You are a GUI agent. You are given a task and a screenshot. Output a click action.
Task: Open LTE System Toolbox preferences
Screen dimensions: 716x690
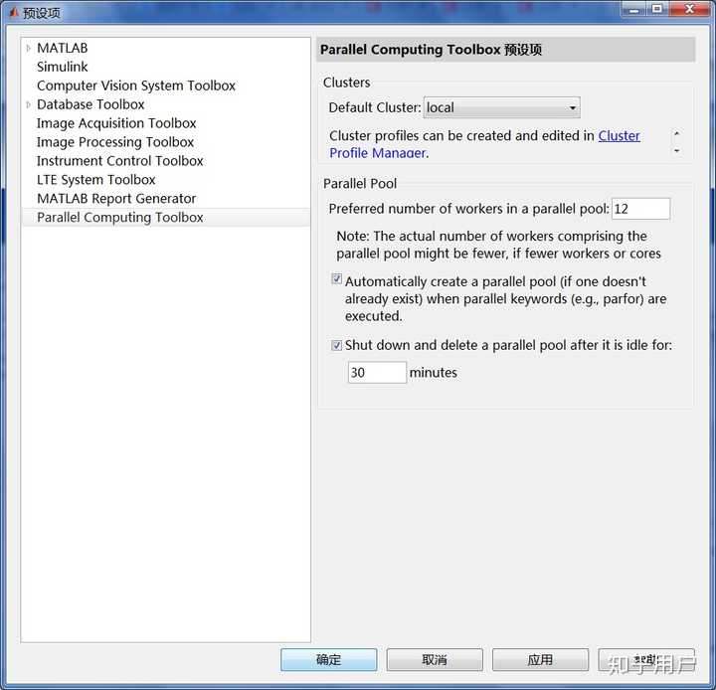tap(95, 180)
